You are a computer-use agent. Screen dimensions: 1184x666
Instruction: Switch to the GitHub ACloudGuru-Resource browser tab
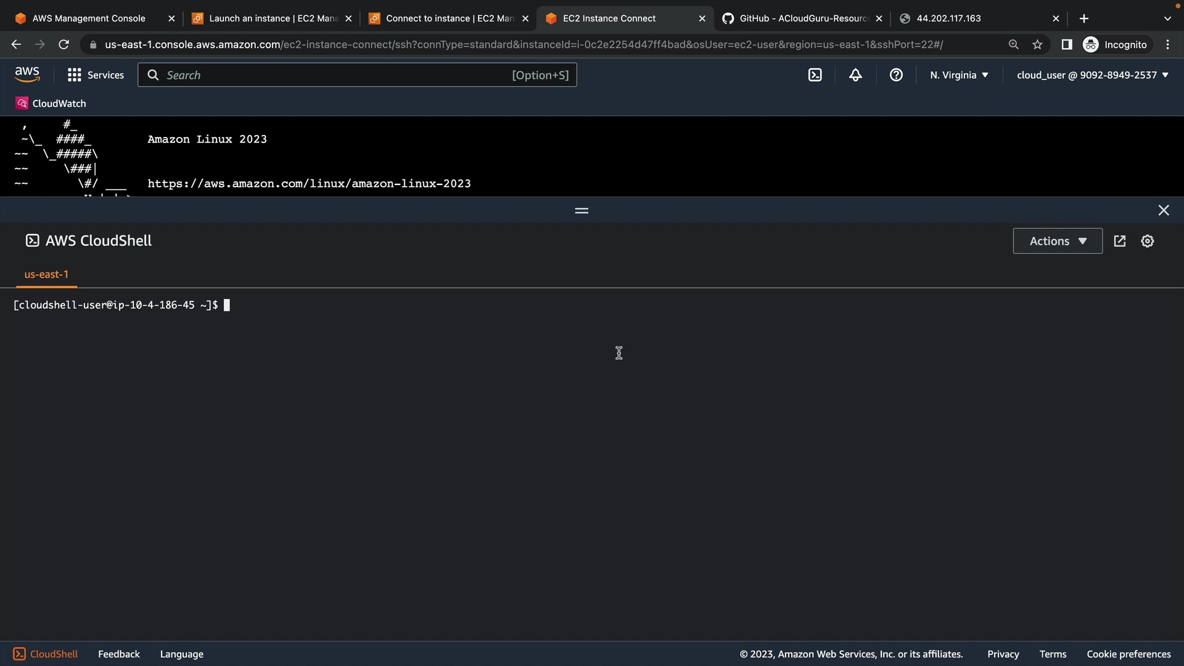click(x=802, y=18)
